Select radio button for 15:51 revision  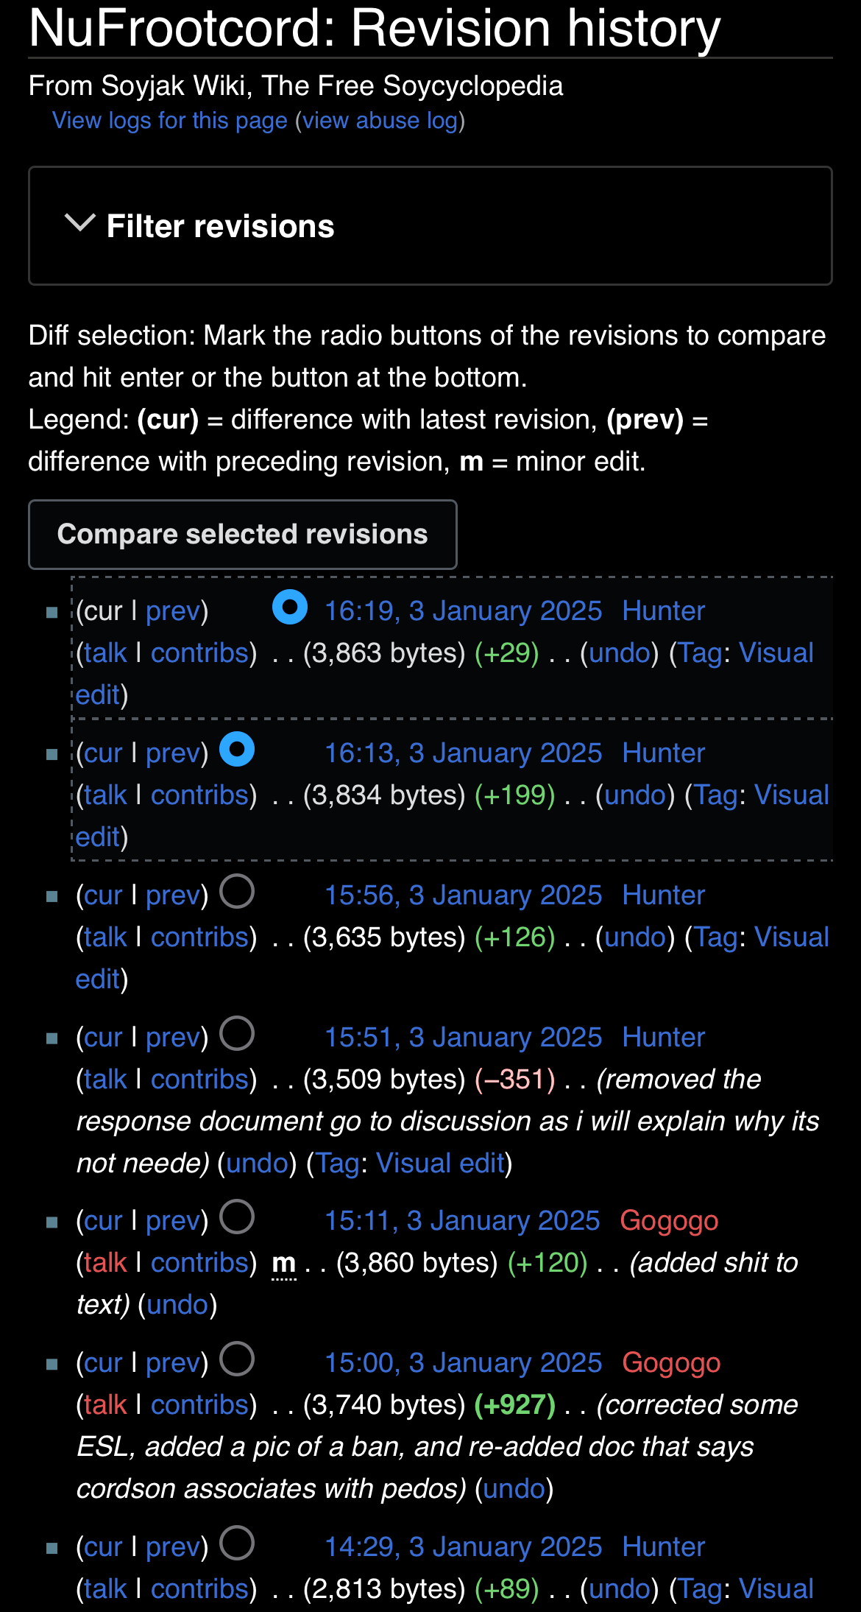(237, 1034)
